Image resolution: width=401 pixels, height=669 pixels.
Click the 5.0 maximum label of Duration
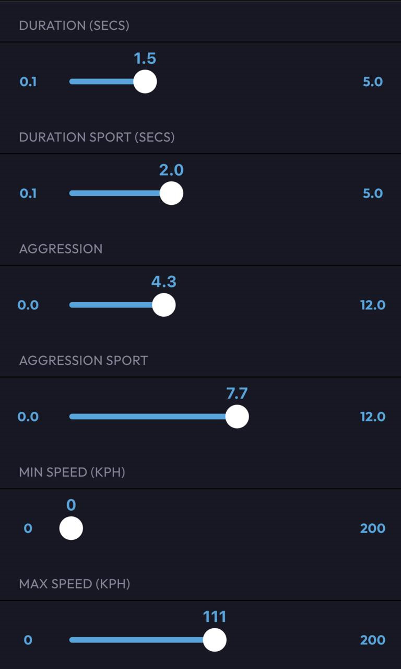coord(373,82)
